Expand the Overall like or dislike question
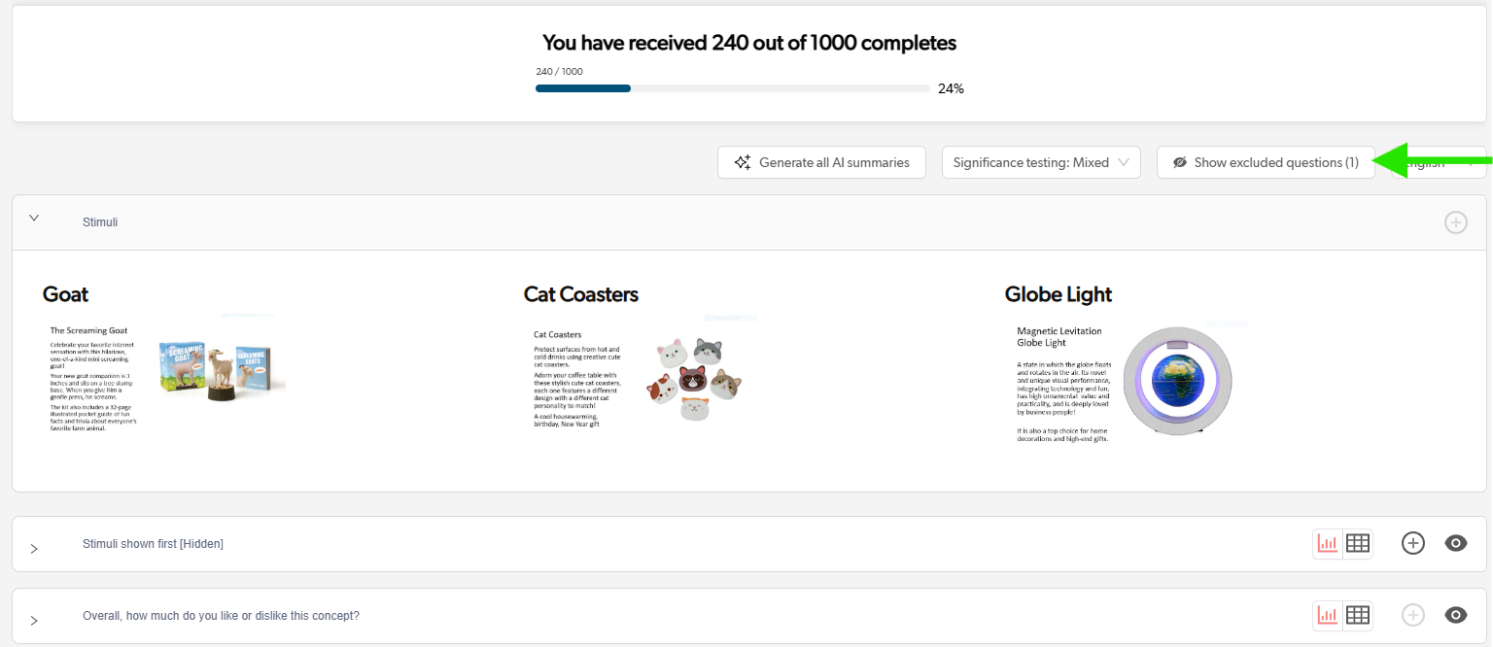The height and width of the screenshot is (647, 1493). [34, 620]
